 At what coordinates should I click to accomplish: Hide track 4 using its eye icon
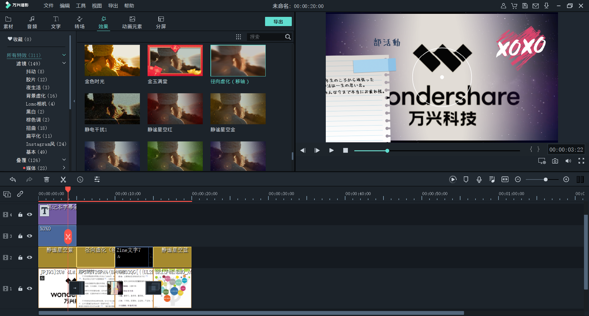pyautogui.click(x=29, y=215)
